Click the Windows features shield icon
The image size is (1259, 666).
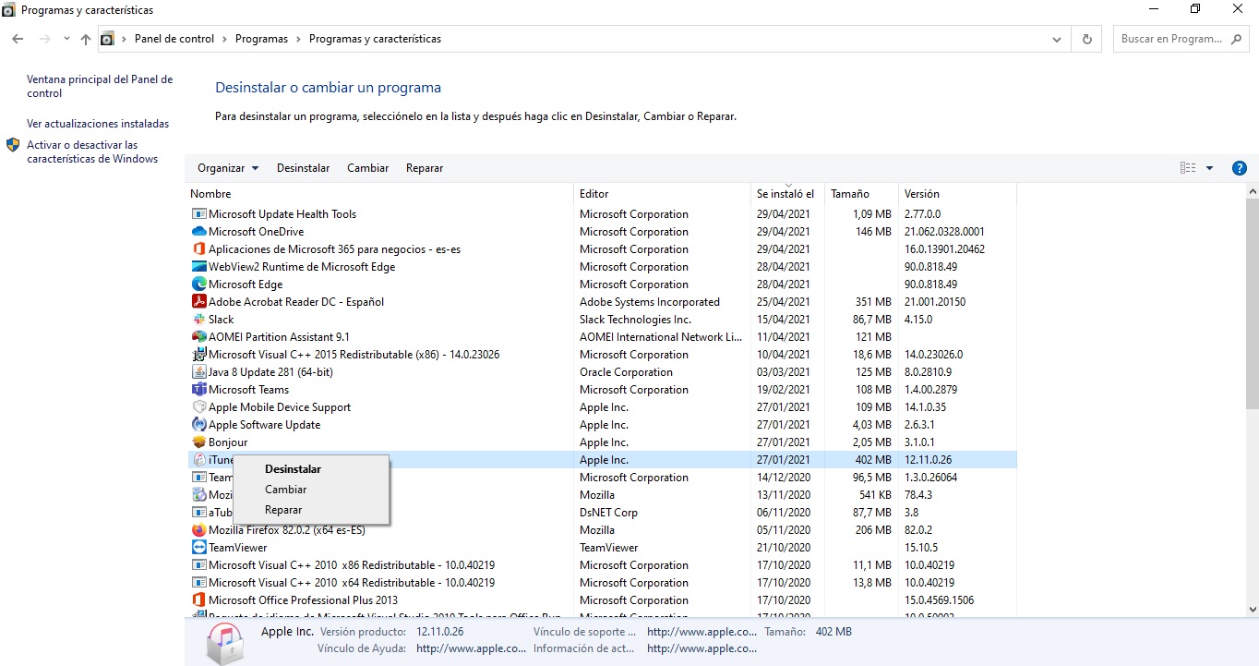[x=13, y=145]
